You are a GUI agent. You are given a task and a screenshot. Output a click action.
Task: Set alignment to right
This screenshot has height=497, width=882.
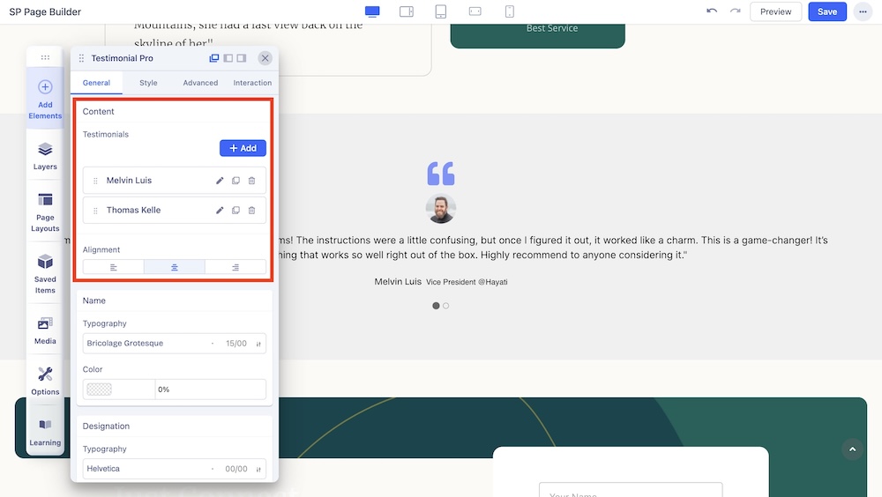(235, 267)
